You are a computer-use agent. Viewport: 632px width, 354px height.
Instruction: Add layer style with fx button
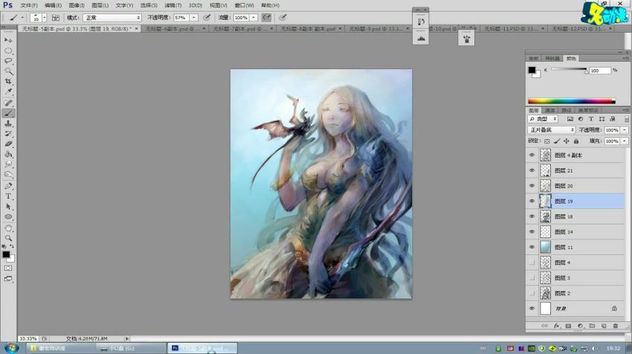(x=556, y=326)
